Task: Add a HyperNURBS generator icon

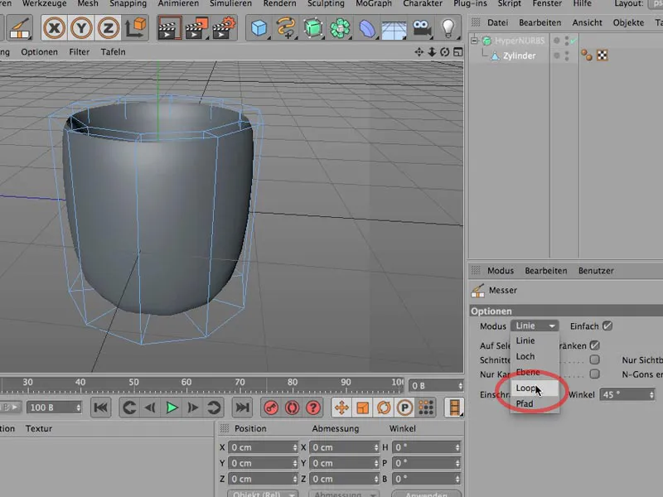Action: point(313,28)
